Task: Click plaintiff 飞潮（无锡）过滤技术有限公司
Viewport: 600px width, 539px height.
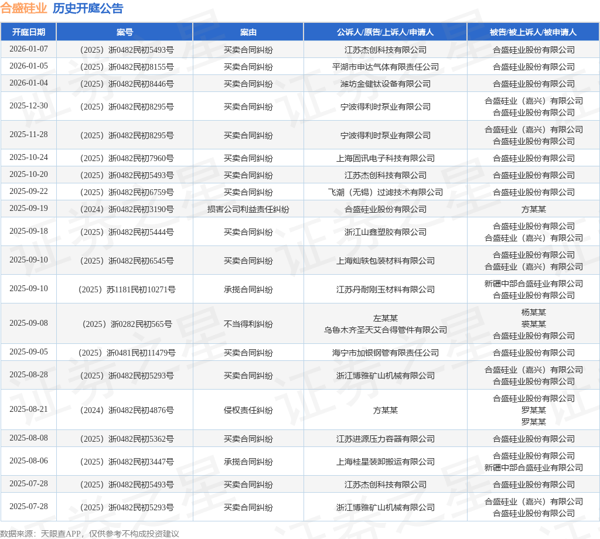Action: (x=386, y=192)
